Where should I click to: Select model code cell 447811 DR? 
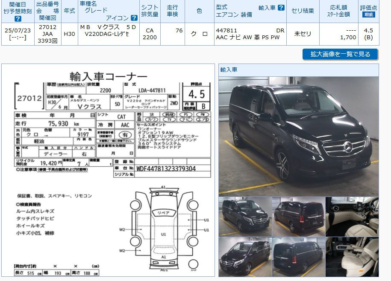click(x=250, y=34)
